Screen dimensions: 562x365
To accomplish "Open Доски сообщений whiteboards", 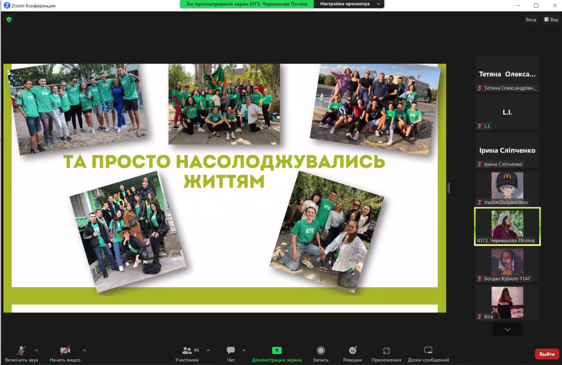I will 428,354.
